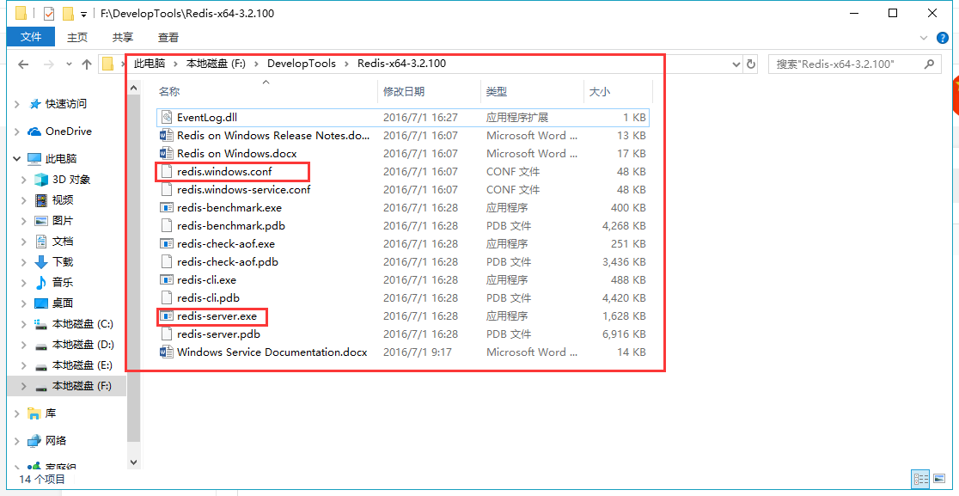Viewport: 959px width, 496px height.
Task: Select the redis-check-aof.exe icon
Action: pos(167,244)
